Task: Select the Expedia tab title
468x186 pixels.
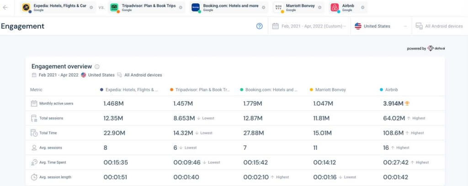Action: pyautogui.click(x=60, y=5)
